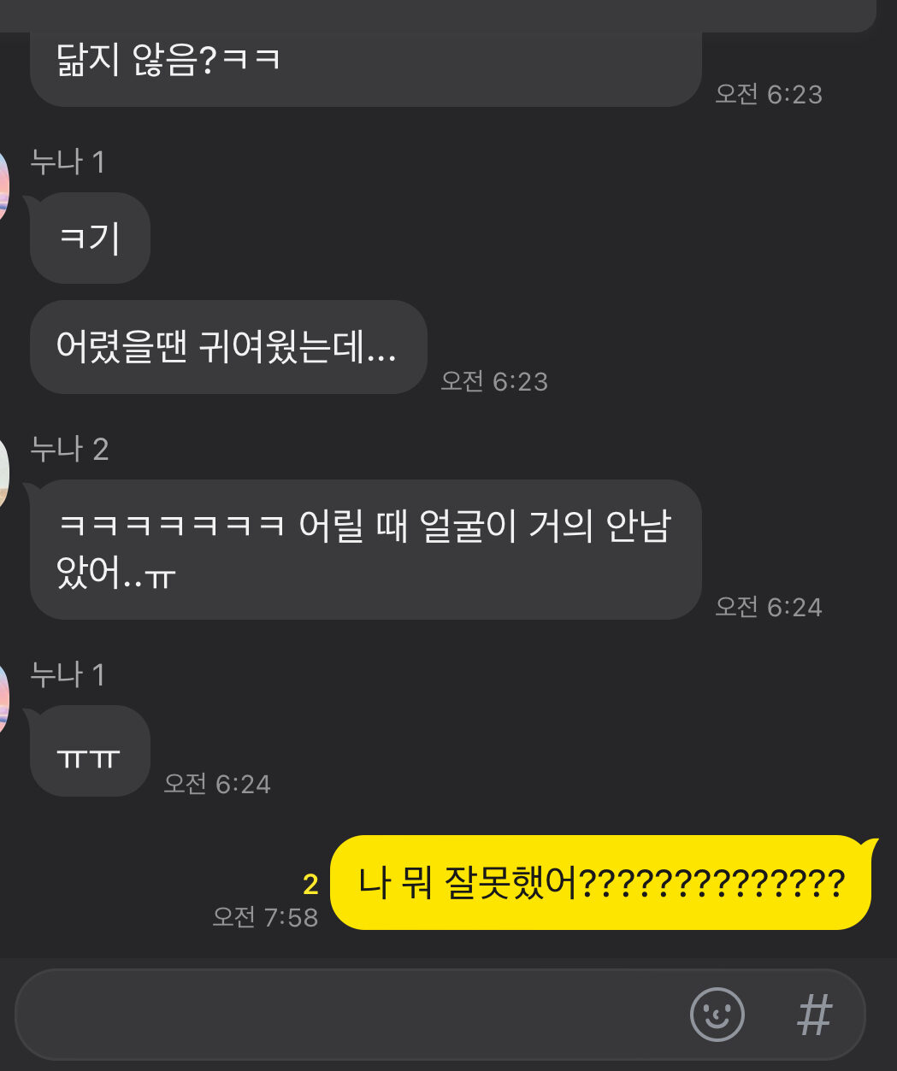Click the 오전 6:23 timestamp beside 귀여웠는데
Viewport: 897px width, 1071px height.
click(x=494, y=381)
